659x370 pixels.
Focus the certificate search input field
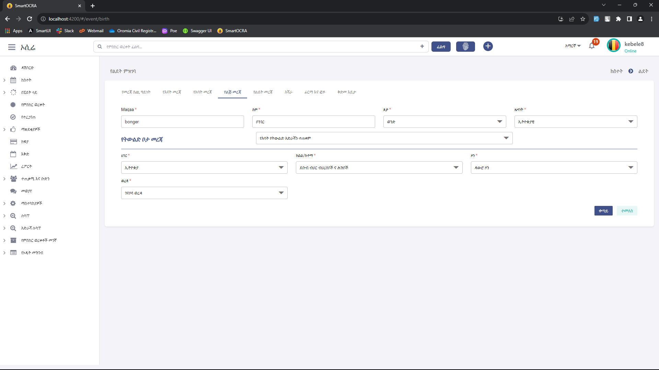tap(261, 47)
